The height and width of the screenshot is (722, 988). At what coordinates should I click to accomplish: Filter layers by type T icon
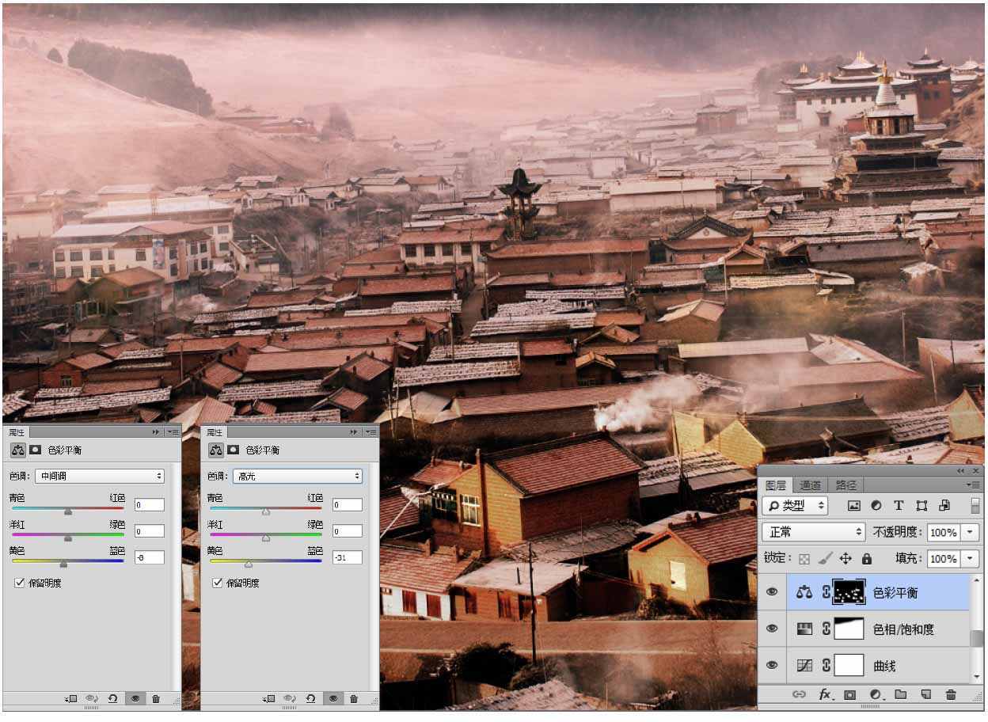tap(899, 505)
